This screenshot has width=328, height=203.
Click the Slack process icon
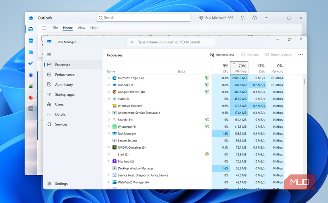(x=115, y=99)
